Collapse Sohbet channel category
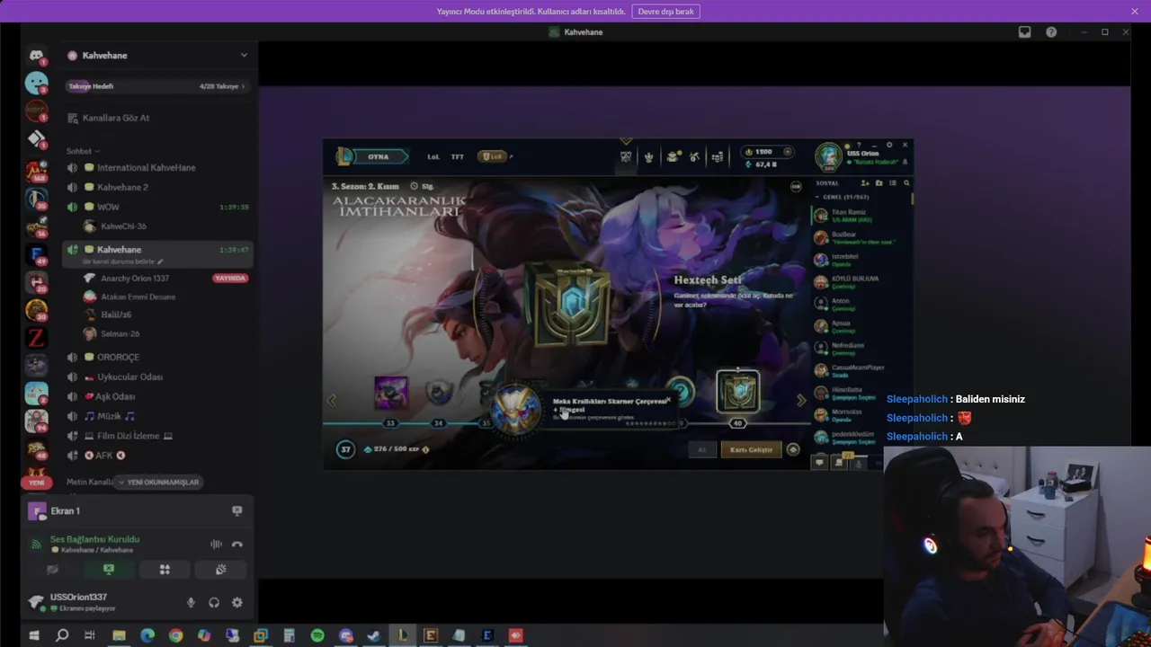Screen dimensions: 1151x647 click(x=82, y=151)
